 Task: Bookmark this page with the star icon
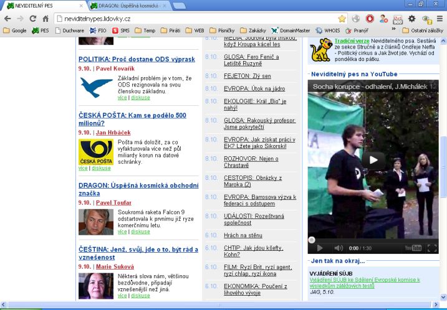[342, 19]
